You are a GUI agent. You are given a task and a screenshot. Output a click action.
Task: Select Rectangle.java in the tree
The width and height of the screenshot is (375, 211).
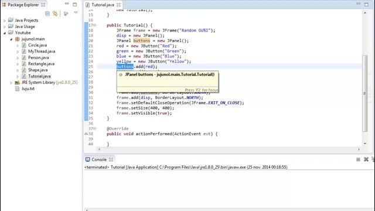(41, 64)
